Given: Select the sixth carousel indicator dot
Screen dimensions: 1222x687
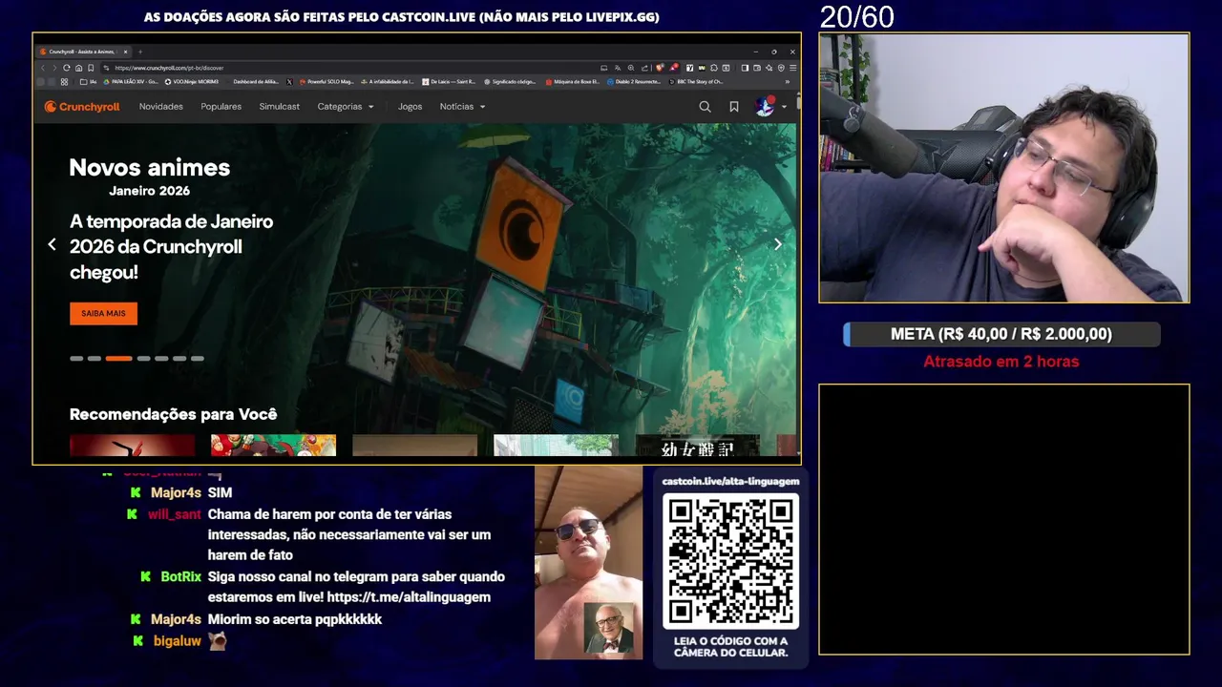Looking at the screenshot, I should [179, 359].
